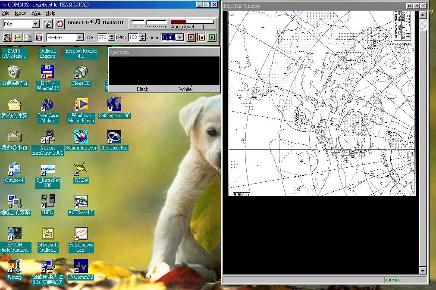The height and width of the screenshot is (290, 436).
Task: Click the greyed-out document toolbar icon
Action: 28,37
